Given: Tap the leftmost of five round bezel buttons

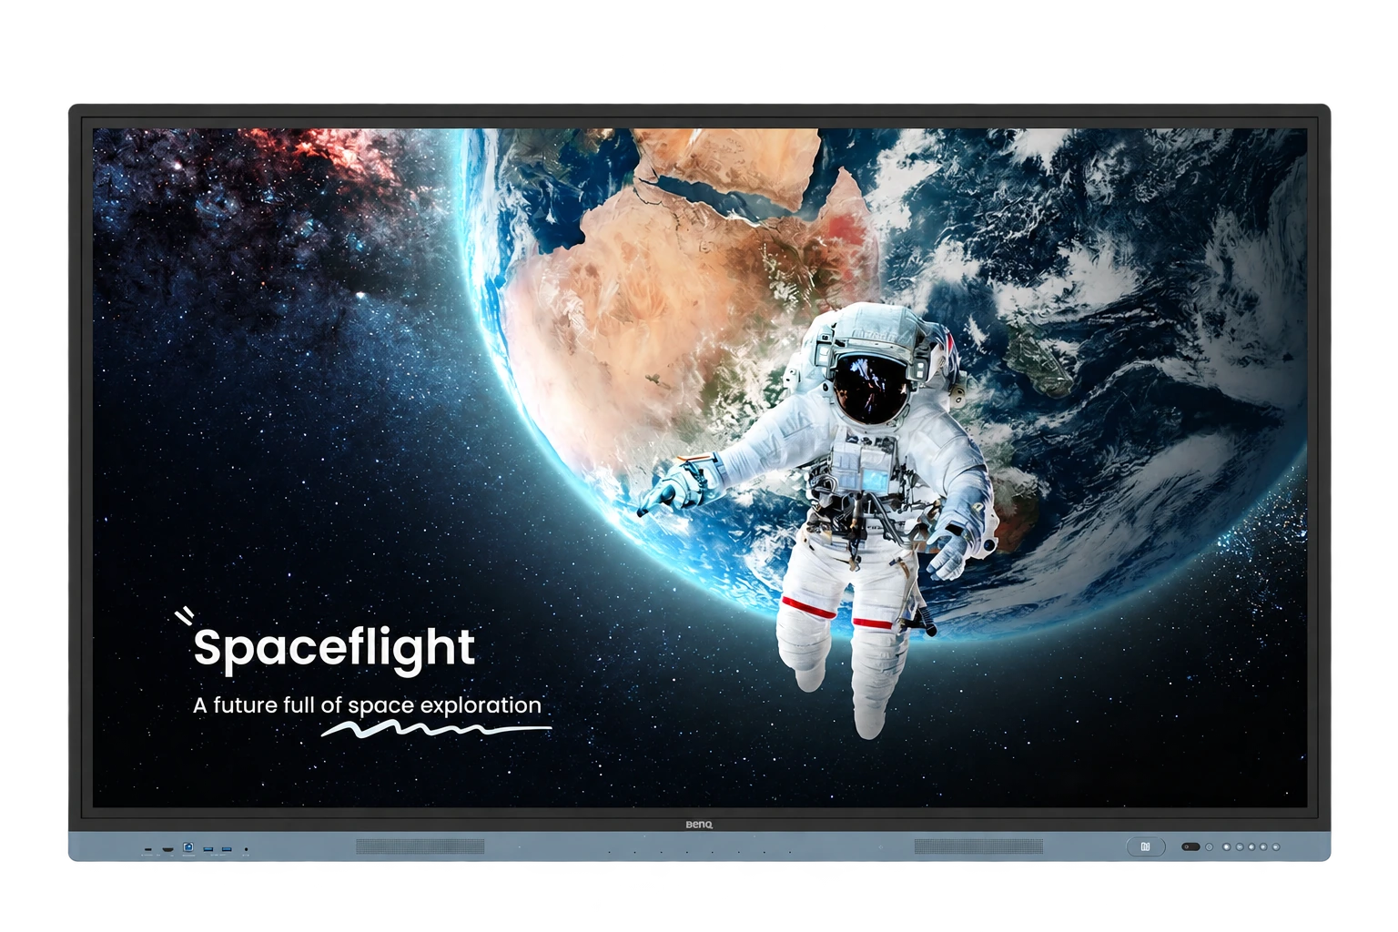Looking at the screenshot, I should click(1227, 847).
